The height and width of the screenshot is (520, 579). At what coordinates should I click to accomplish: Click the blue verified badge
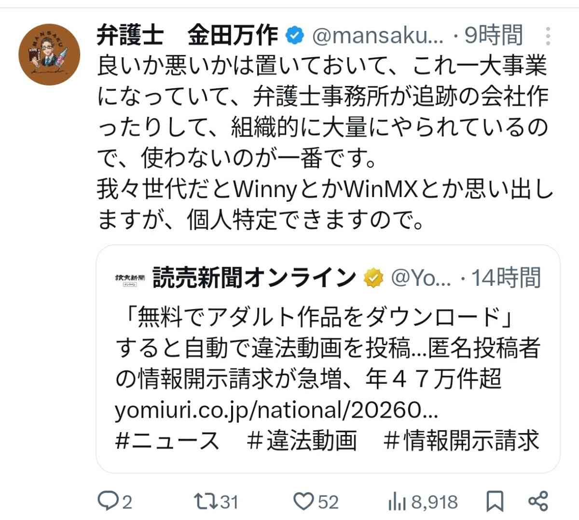coord(295,35)
